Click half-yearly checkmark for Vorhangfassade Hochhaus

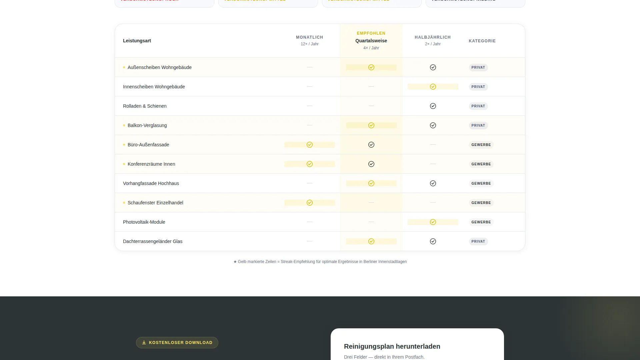433,183
